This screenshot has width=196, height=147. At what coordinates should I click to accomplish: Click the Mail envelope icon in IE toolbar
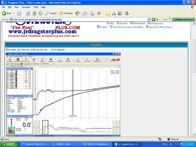pos(85,13)
